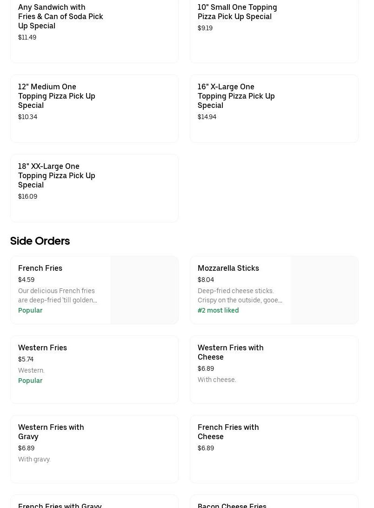Open the Mozzarella Sticks photo thumbnail
This screenshot has width=374, height=508.
click(324, 290)
